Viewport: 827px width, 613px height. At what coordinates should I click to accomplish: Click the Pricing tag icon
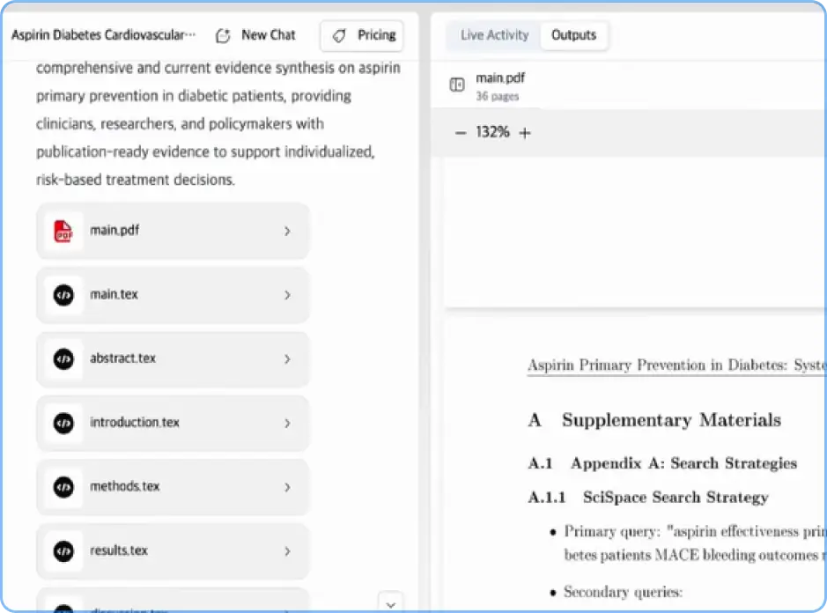(339, 35)
